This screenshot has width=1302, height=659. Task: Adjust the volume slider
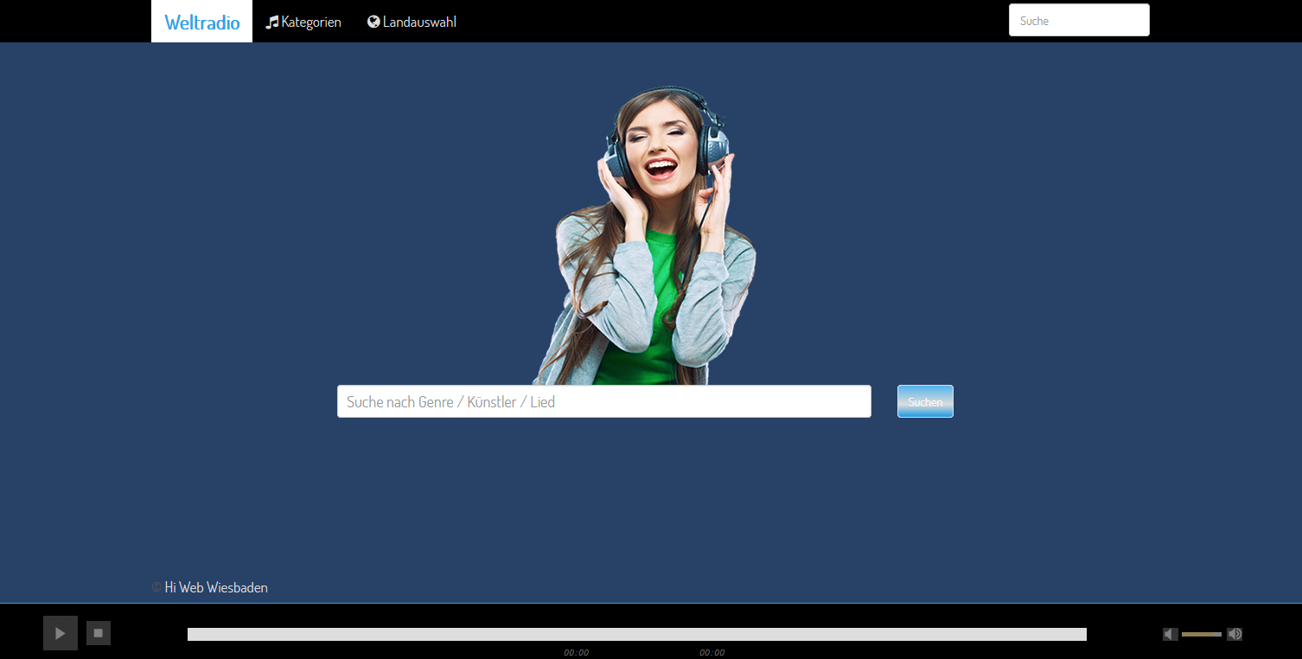(1202, 634)
